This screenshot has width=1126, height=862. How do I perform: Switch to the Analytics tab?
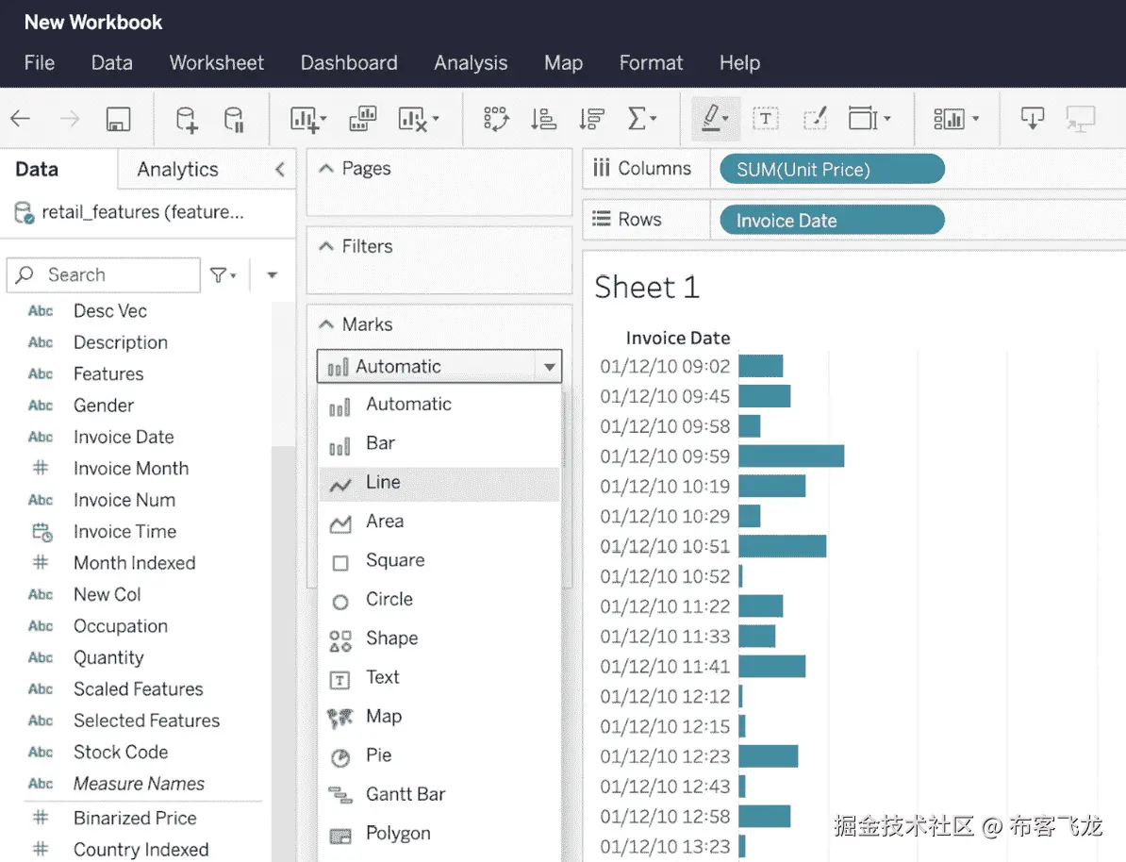coord(176,170)
